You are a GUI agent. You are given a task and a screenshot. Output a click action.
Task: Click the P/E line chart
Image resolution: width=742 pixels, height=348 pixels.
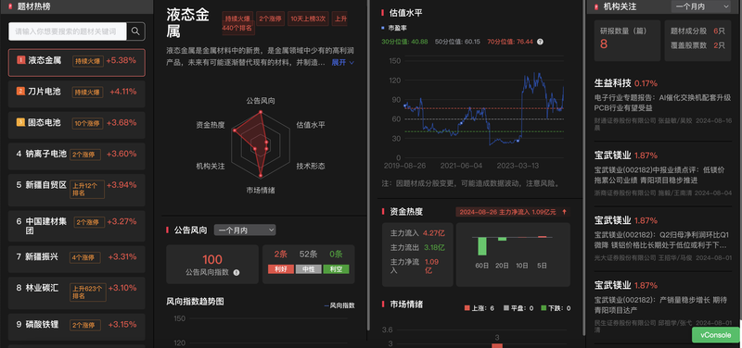tap(483, 109)
